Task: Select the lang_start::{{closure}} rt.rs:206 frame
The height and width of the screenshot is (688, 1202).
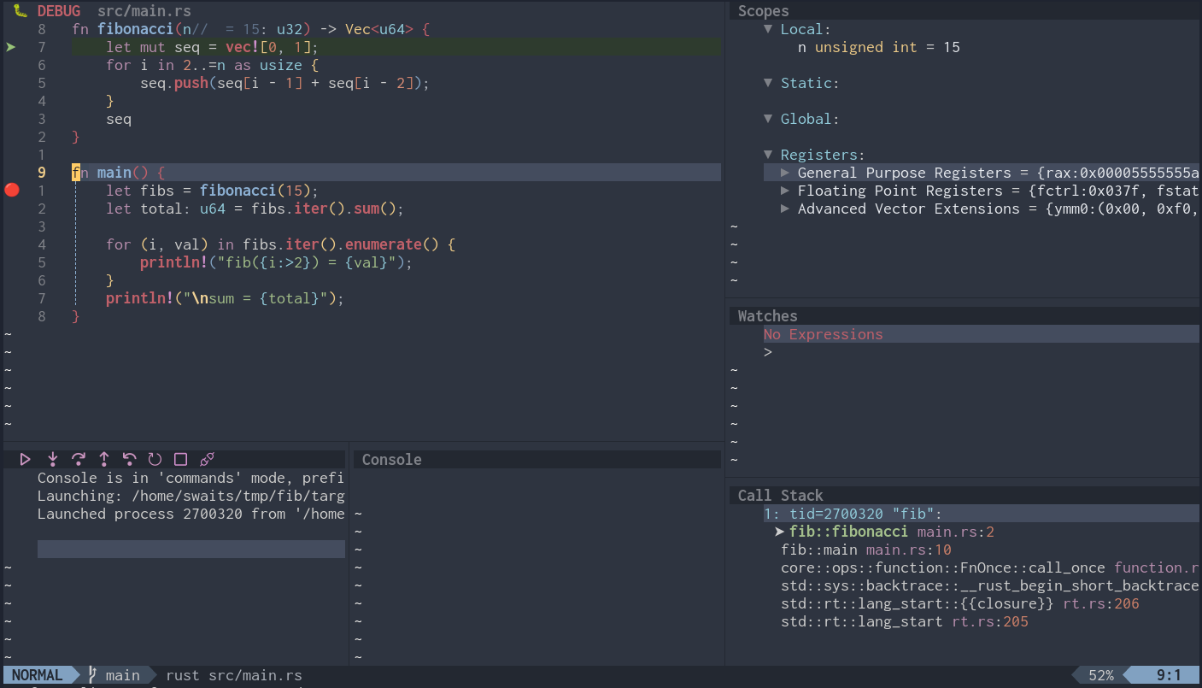Action: point(960,603)
